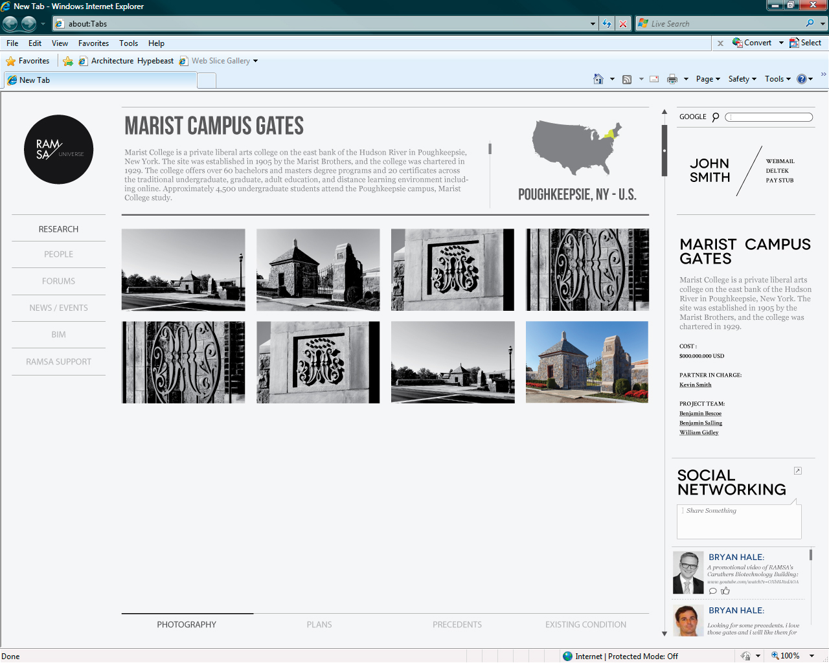Click the Refresh button beside address bar

(607, 24)
